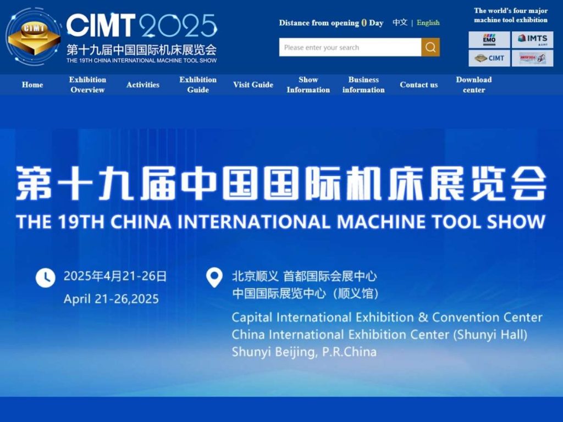Open the Visit Guide menu

click(253, 85)
